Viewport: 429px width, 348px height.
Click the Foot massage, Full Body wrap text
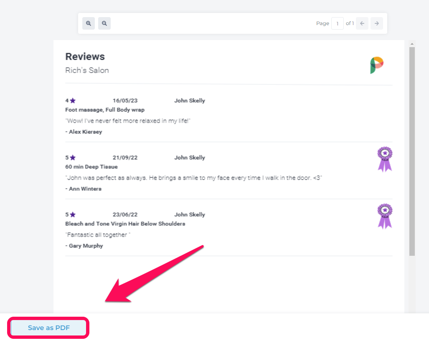pos(105,110)
